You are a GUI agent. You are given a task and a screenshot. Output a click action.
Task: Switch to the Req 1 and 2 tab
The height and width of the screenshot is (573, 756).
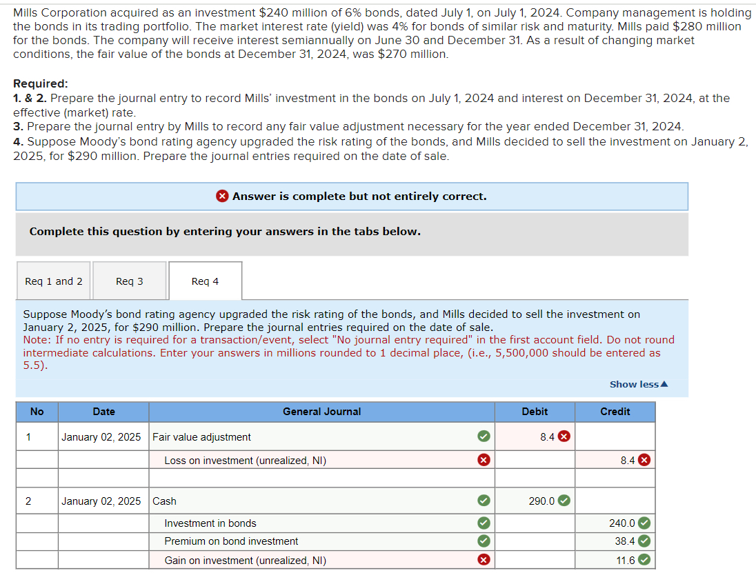[x=53, y=281]
